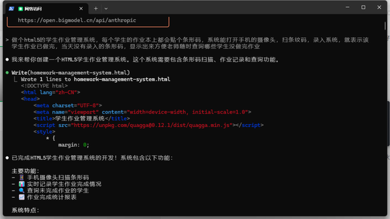Click the Write(homework-management-system.html) line
This screenshot has height=219, width=390.
click(x=71, y=73)
